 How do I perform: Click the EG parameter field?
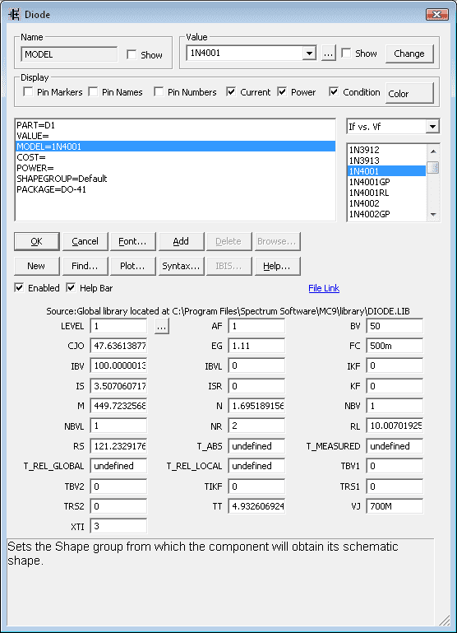coord(256,346)
